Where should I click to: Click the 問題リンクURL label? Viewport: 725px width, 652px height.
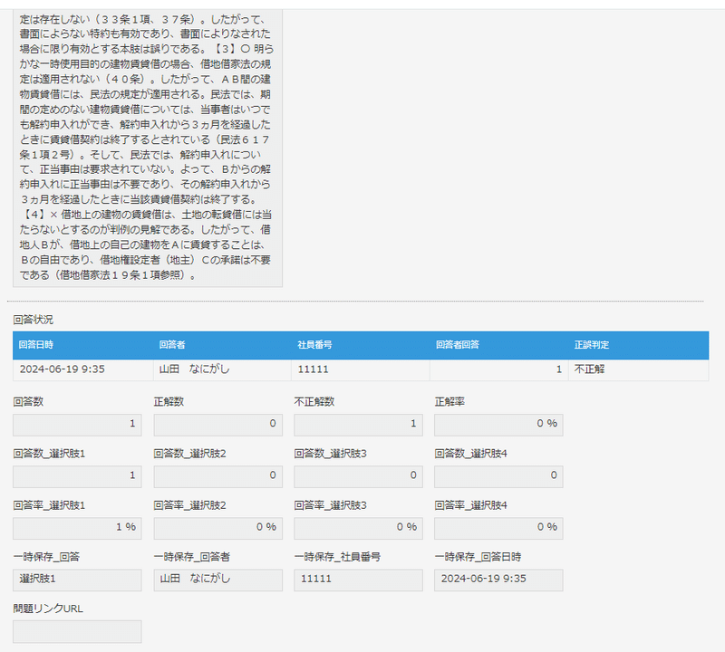click(48, 609)
